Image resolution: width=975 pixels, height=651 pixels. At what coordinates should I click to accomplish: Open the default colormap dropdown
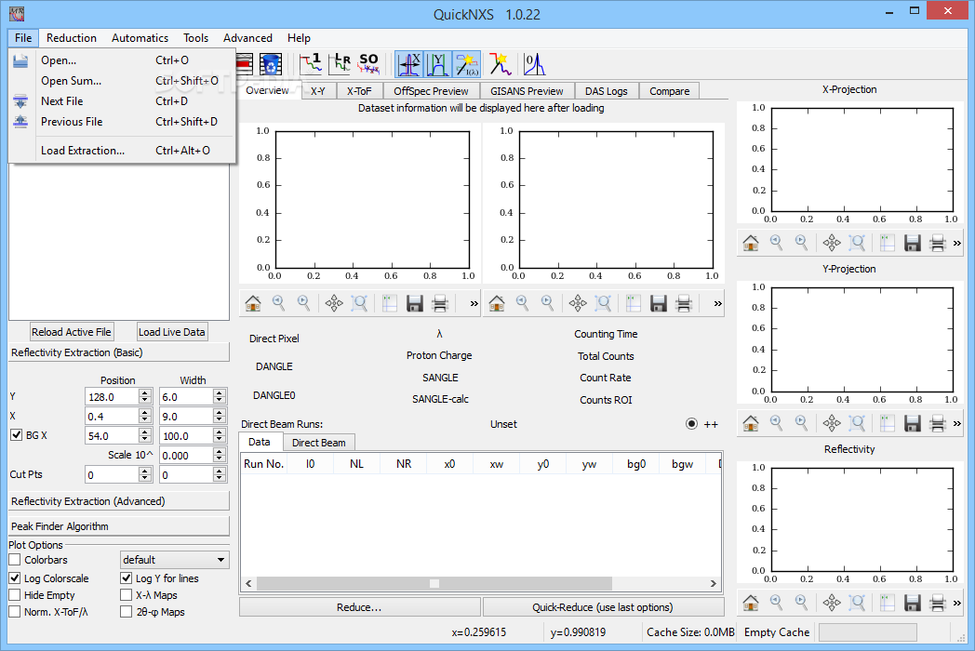[174, 560]
